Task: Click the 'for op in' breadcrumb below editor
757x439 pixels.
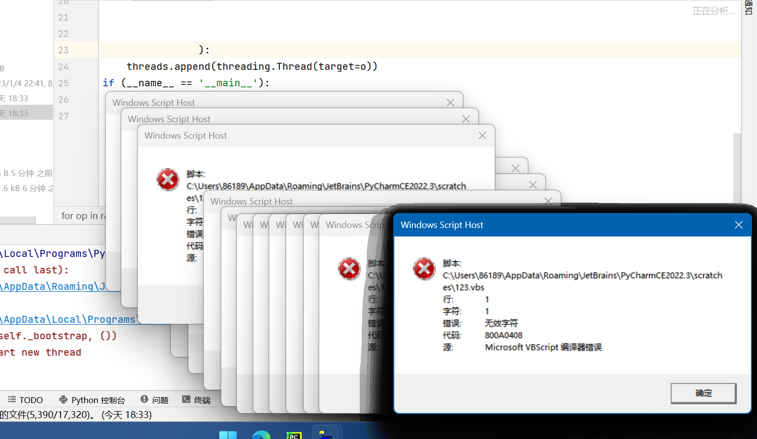Action: (x=83, y=216)
